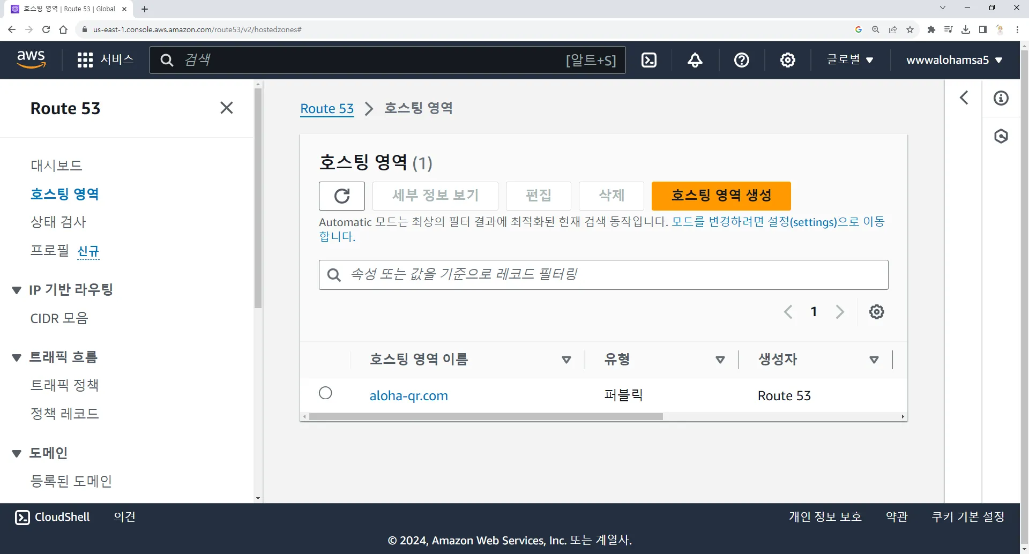
Task: Open the 글로벌 region dropdown
Action: click(x=850, y=59)
